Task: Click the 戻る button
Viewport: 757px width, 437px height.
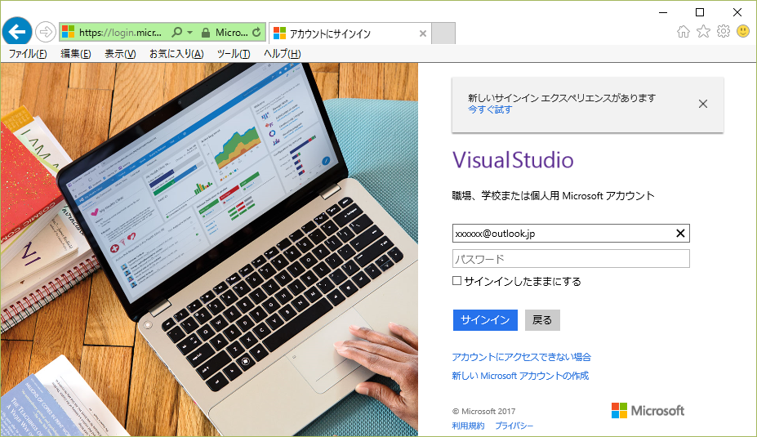Action: (x=542, y=320)
